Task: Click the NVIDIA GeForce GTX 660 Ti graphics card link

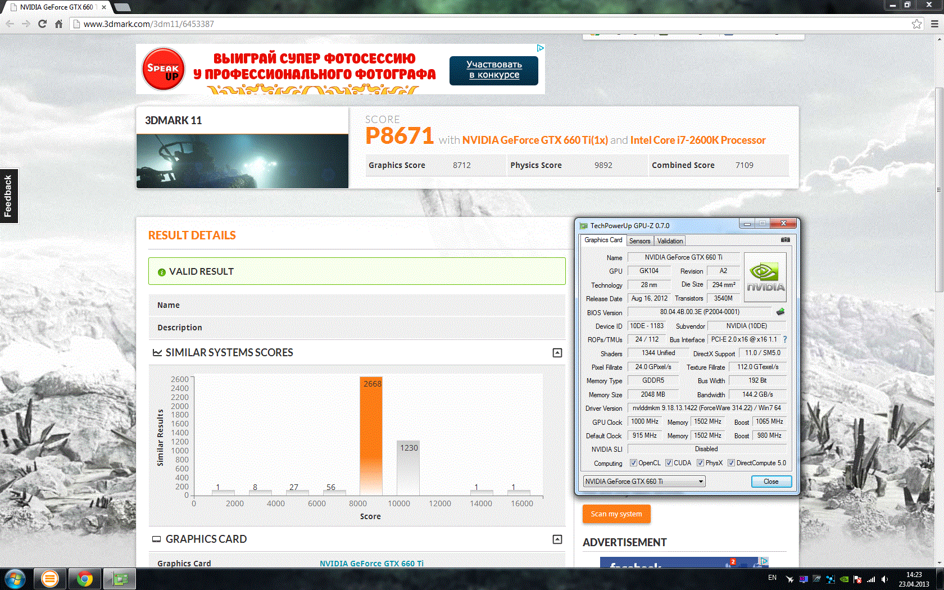Action: click(x=371, y=563)
